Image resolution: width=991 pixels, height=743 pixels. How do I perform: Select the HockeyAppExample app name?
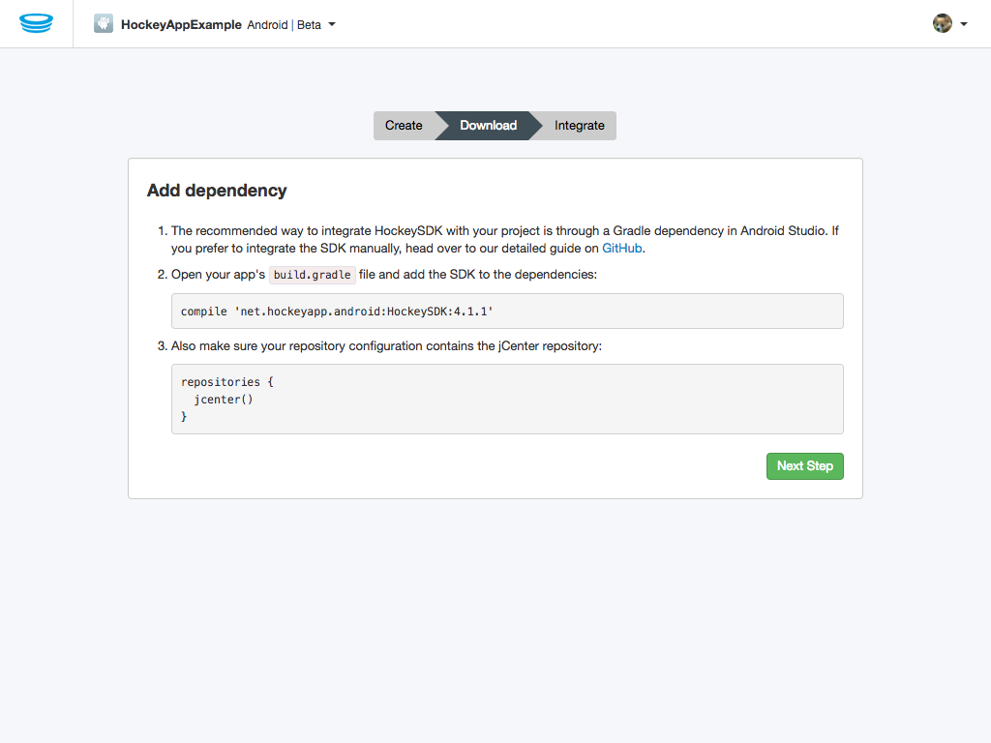pos(182,24)
